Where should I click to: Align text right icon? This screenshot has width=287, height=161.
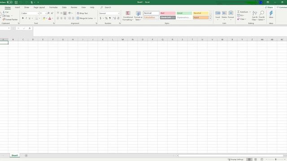pyautogui.click(x=65, y=18)
